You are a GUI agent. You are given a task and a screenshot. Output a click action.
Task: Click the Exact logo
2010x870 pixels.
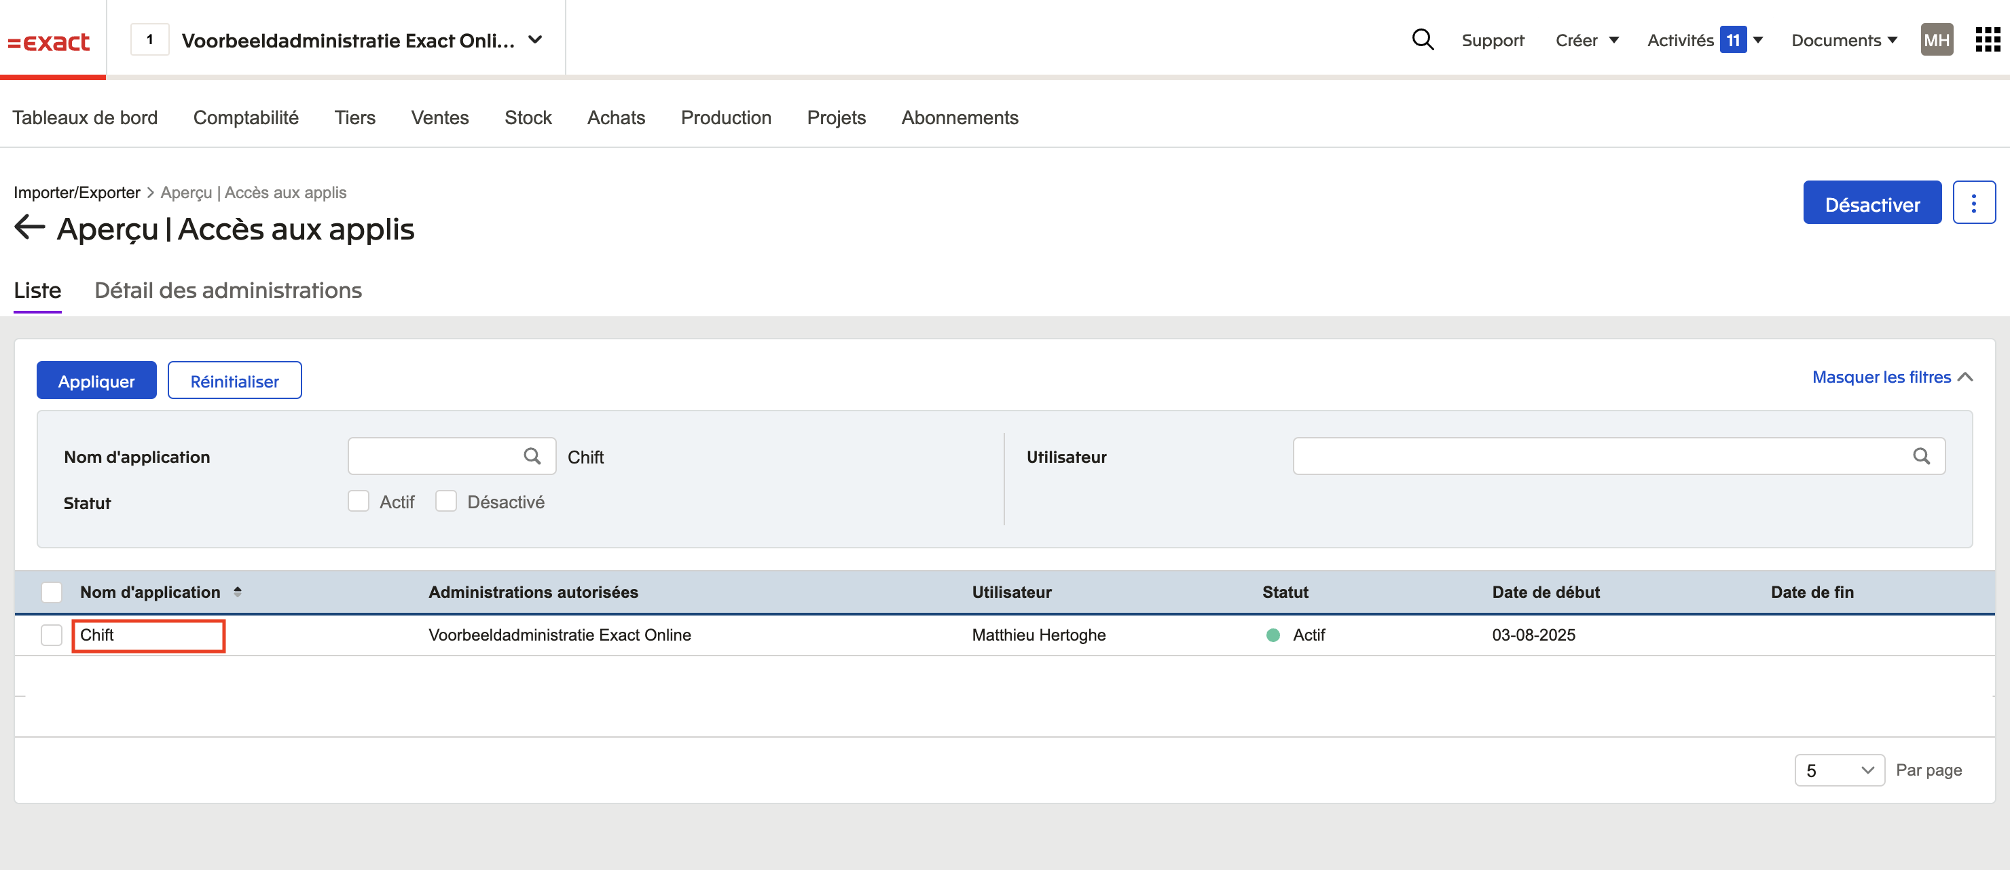coord(49,41)
